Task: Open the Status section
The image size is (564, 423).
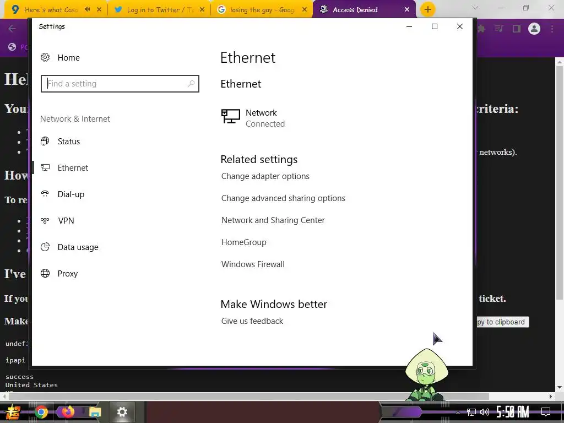Action: [x=69, y=142]
